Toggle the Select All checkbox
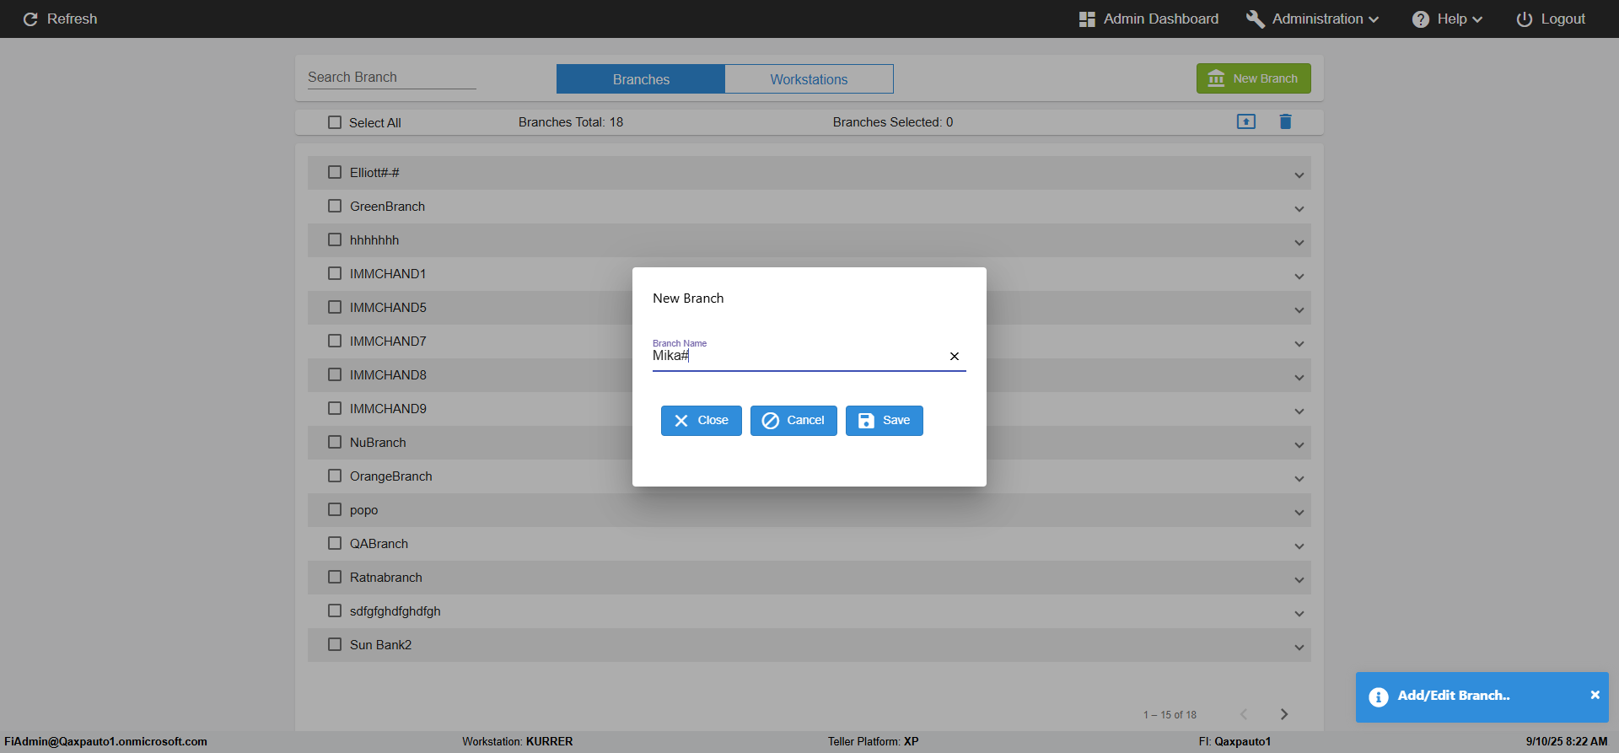 pos(335,122)
